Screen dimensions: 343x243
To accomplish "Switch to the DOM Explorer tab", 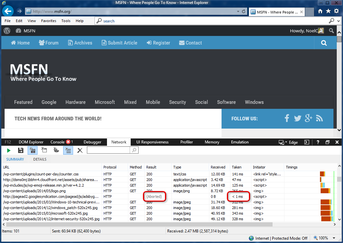I will [31, 142].
